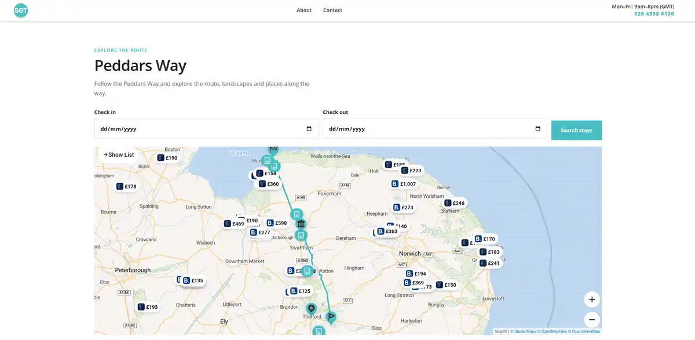The image size is (695, 340).
Task: Click the Search stays button
Action: click(x=576, y=130)
